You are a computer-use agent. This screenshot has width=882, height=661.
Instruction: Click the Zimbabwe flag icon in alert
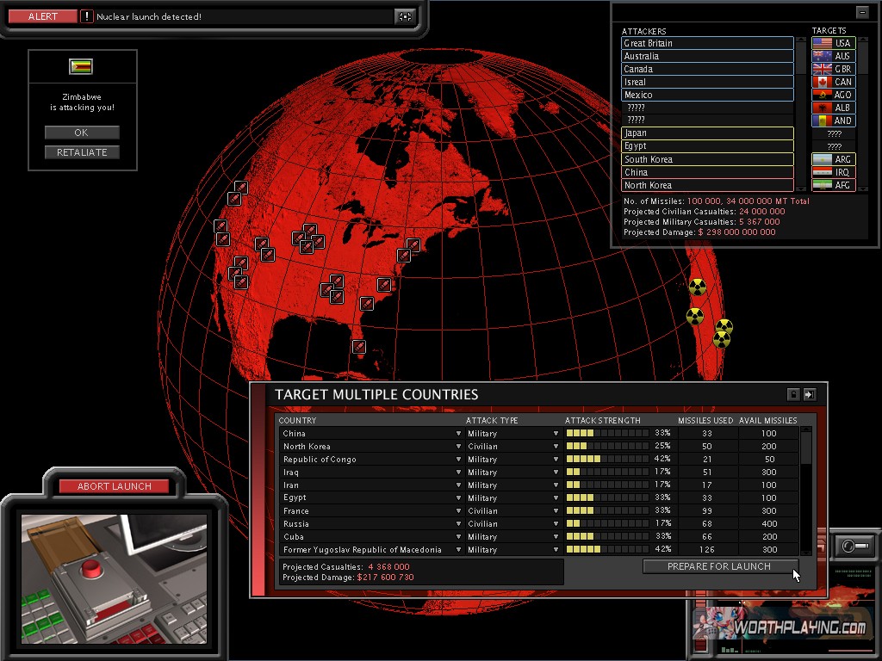[81, 67]
